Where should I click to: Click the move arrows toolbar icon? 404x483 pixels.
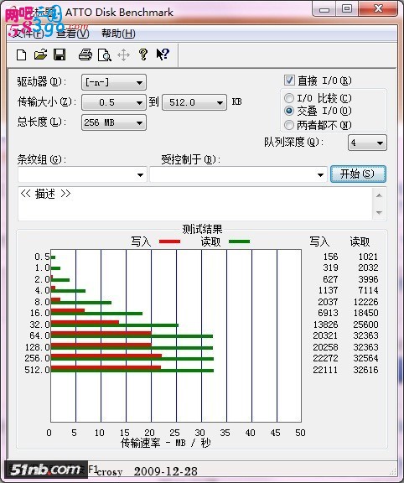click(123, 55)
